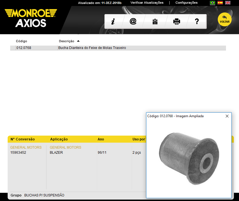This screenshot has width=239, height=201.
Task: Click the information 'i' toolbar icon
Action: click(113, 22)
